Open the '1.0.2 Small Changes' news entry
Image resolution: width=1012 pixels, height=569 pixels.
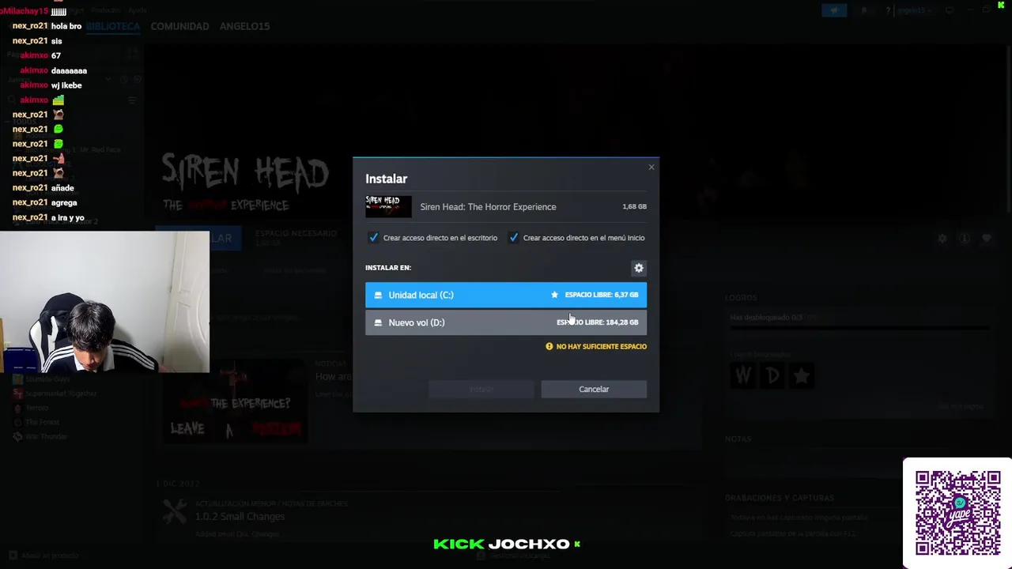[x=240, y=517]
